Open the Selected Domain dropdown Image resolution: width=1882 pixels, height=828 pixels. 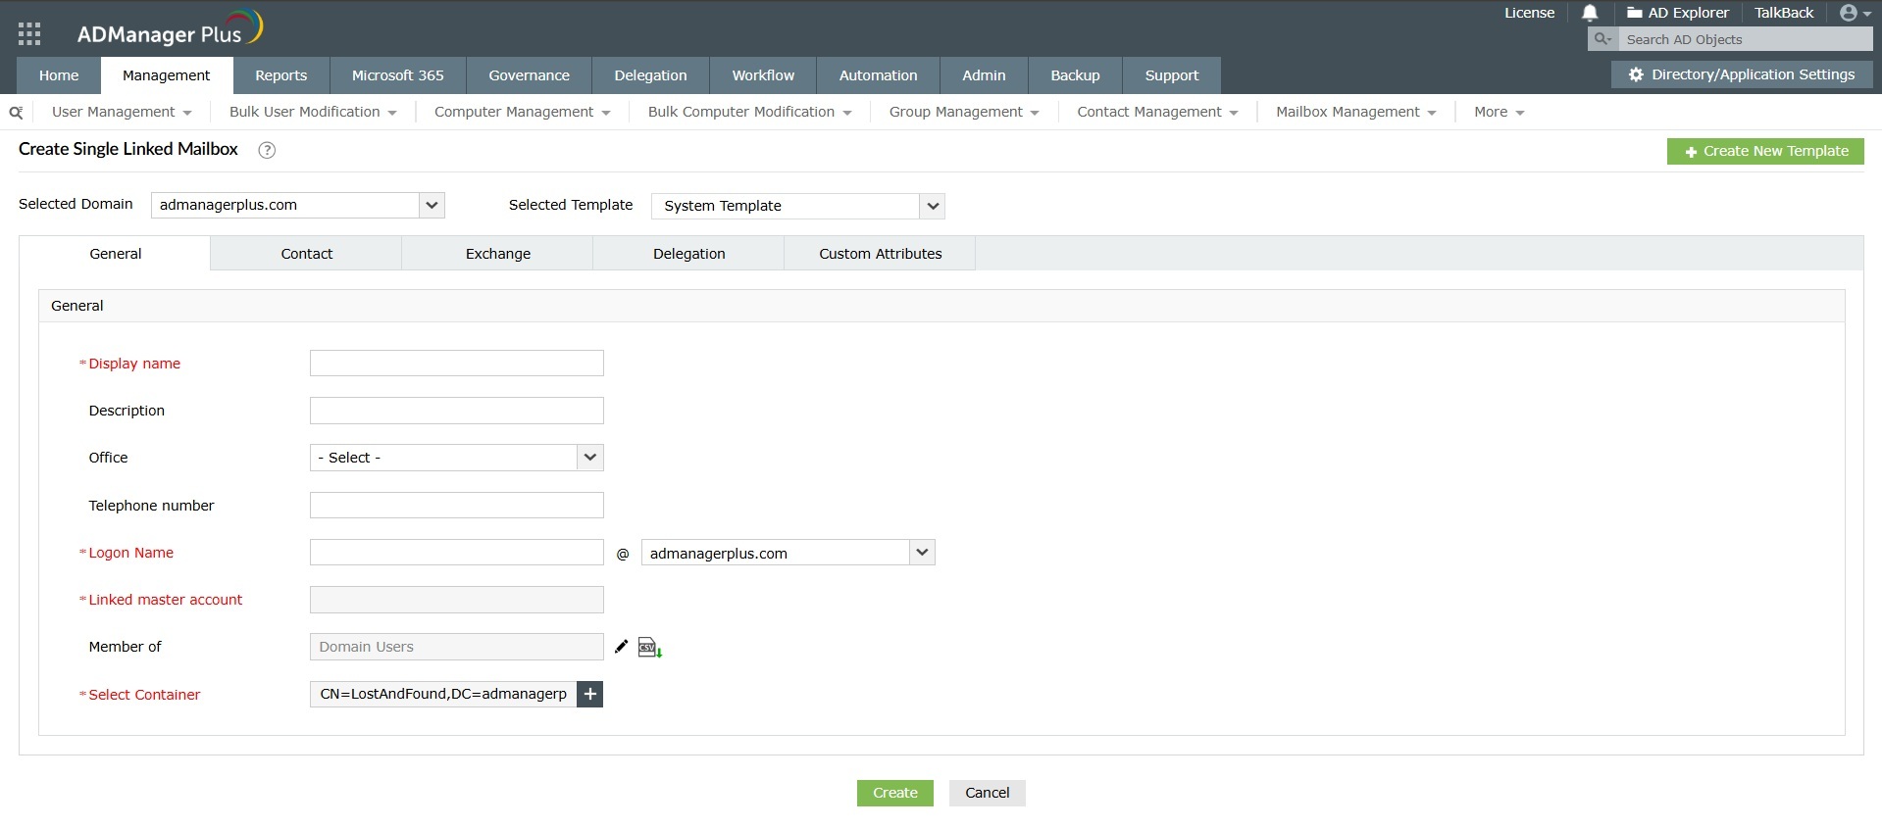coord(298,205)
